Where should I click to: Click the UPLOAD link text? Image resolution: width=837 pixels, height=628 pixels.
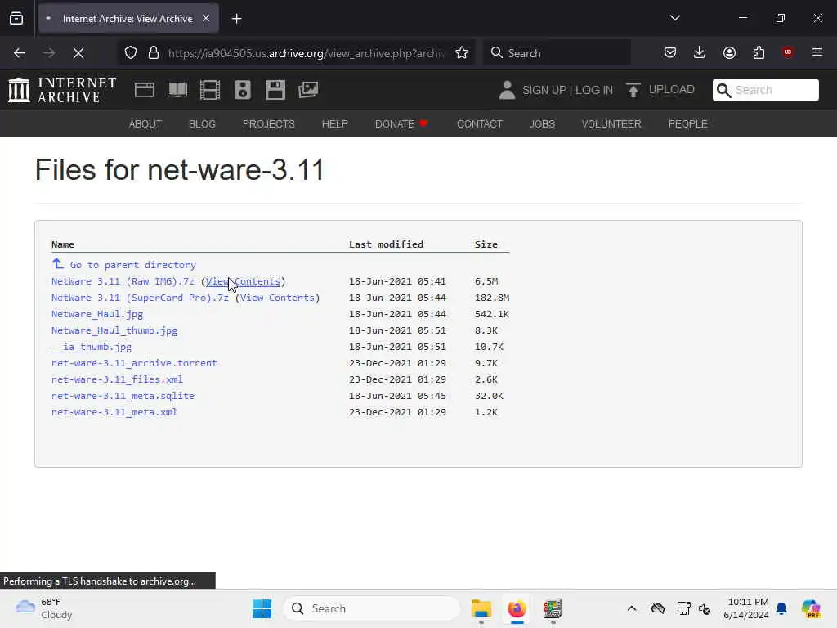[x=672, y=89]
